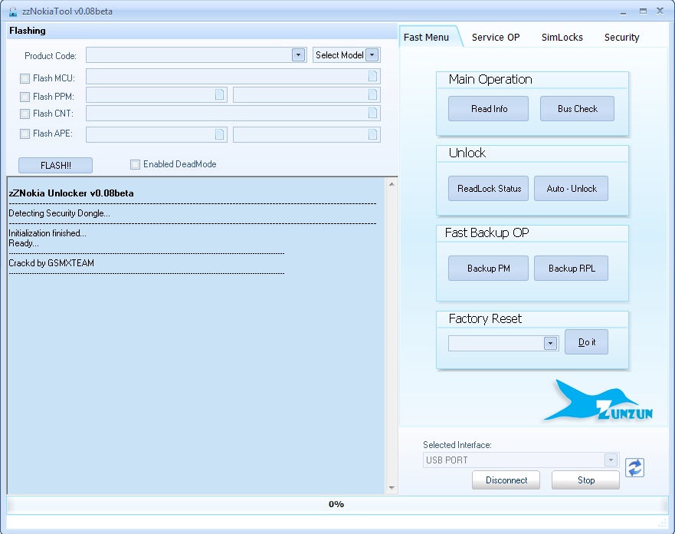The width and height of the screenshot is (675, 534).
Task: Open the SimLocks tab
Action: 562,37
